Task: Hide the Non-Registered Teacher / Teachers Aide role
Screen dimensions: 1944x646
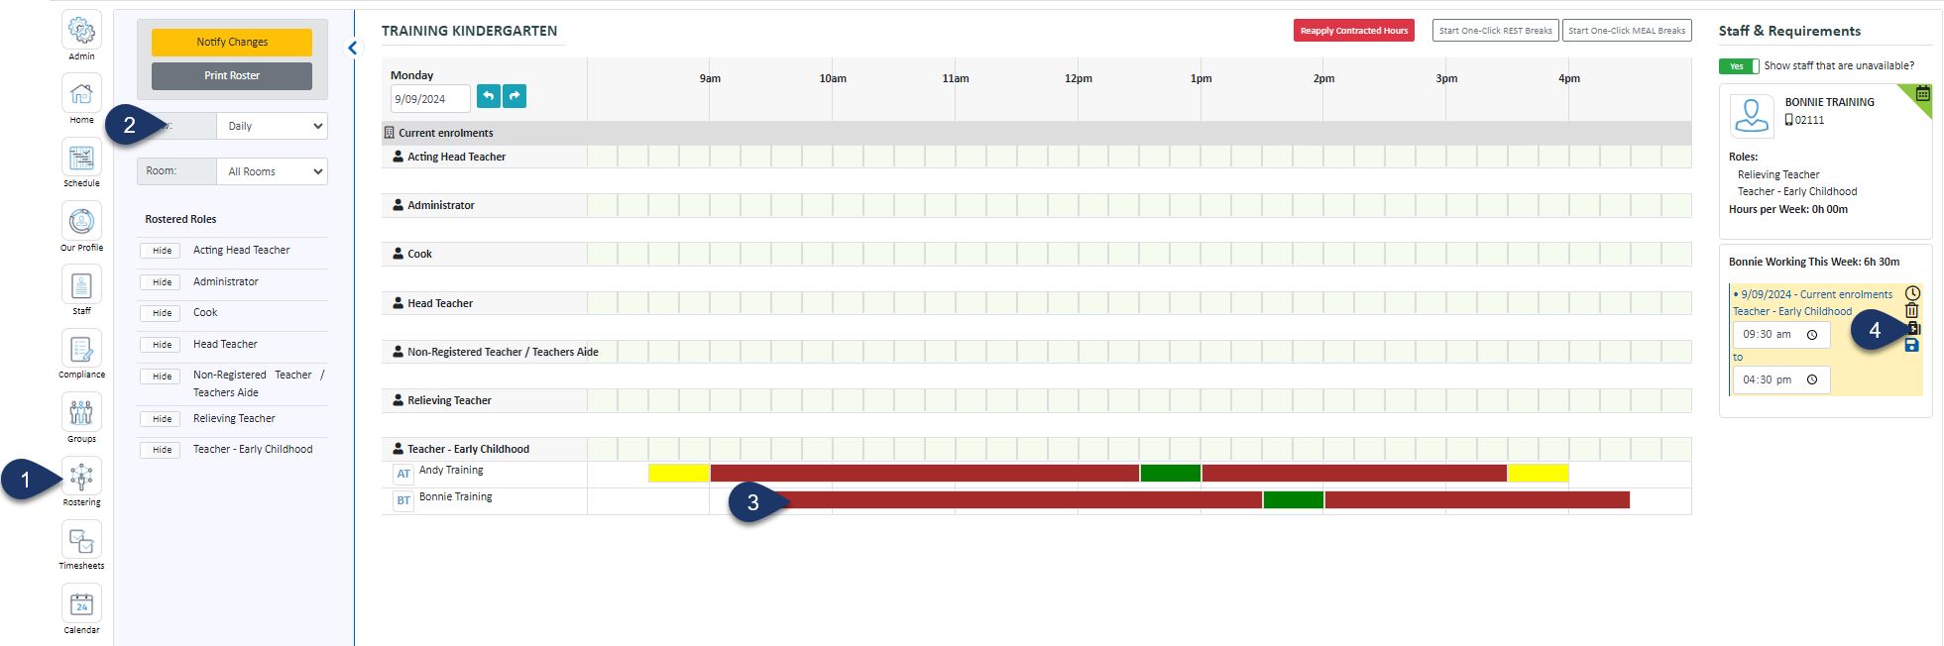Action: tap(163, 377)
